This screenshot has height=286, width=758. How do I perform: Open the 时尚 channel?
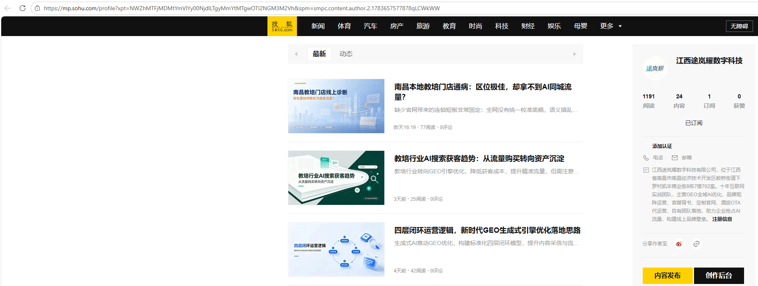pyautogui.click(x=475, y=26)
